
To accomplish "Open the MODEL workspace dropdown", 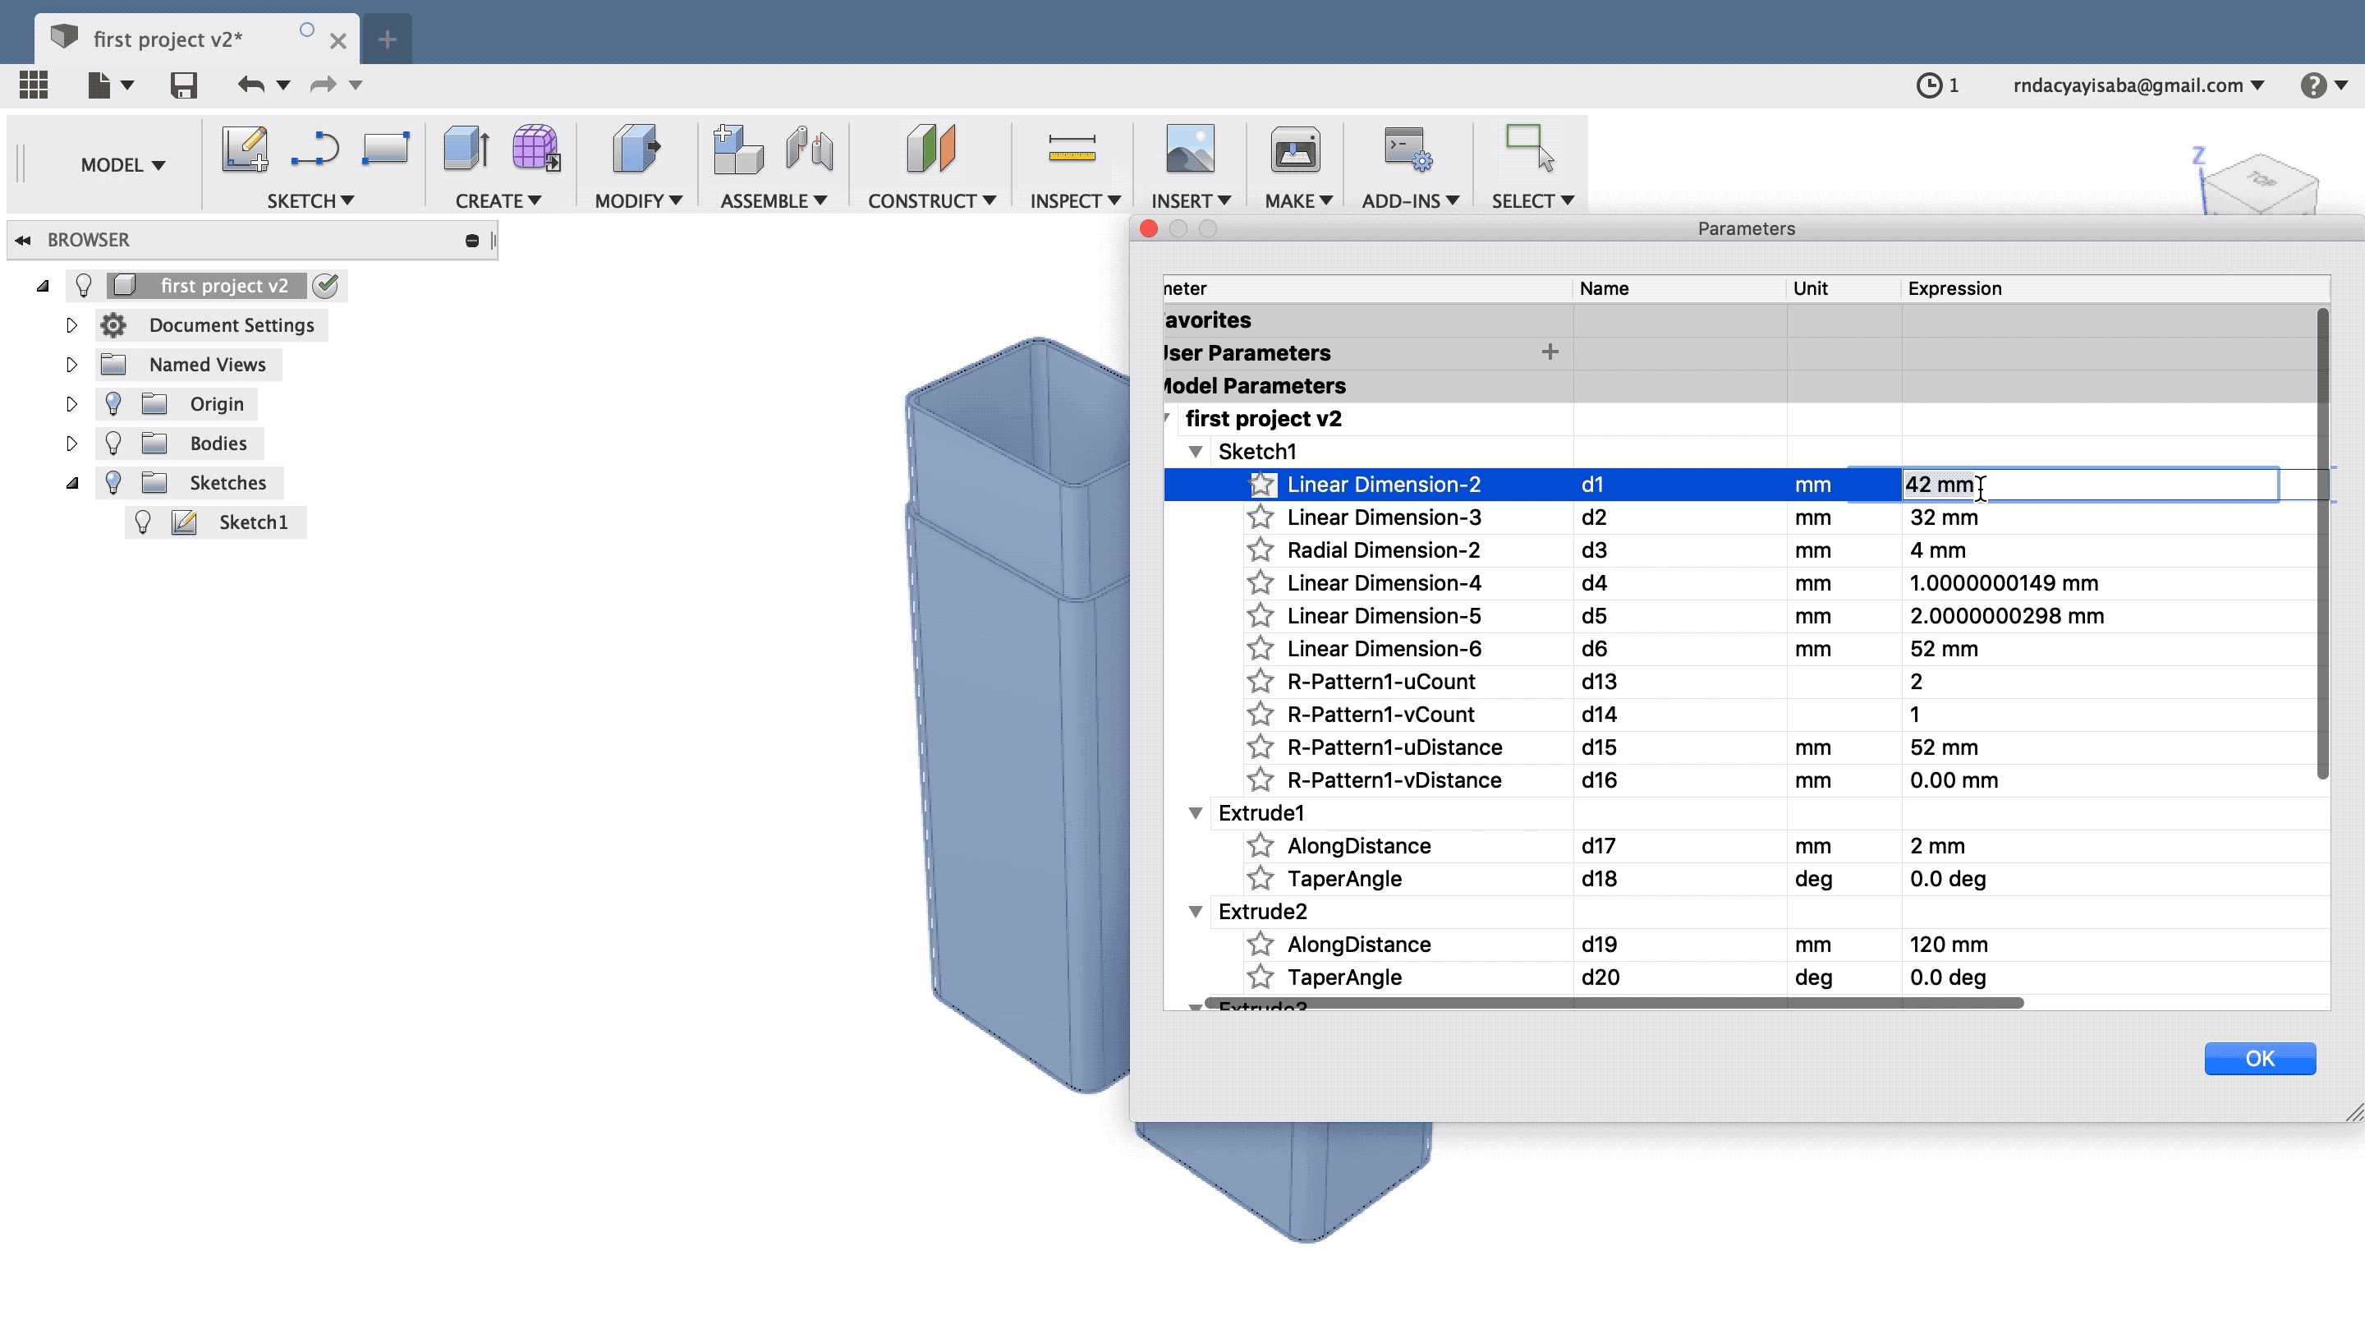I will (123, 165).
